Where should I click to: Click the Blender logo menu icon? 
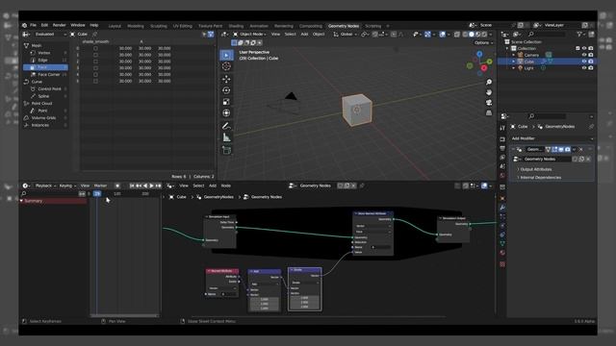pos(24,25)
